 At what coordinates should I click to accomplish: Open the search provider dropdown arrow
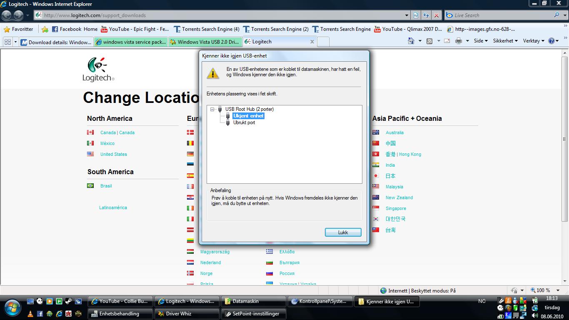click(564, 15)
